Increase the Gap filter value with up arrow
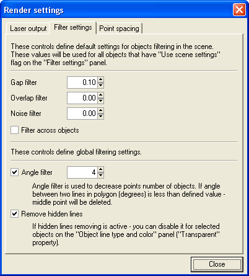Screen dimensions: 249x276 (x=100, y=79)
